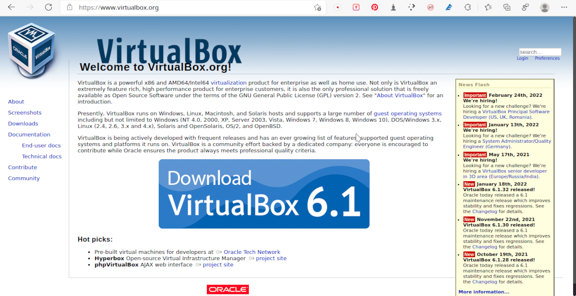Click the October 19th, 2021 date
Screen dimensions: 576x296
point(502,254)
